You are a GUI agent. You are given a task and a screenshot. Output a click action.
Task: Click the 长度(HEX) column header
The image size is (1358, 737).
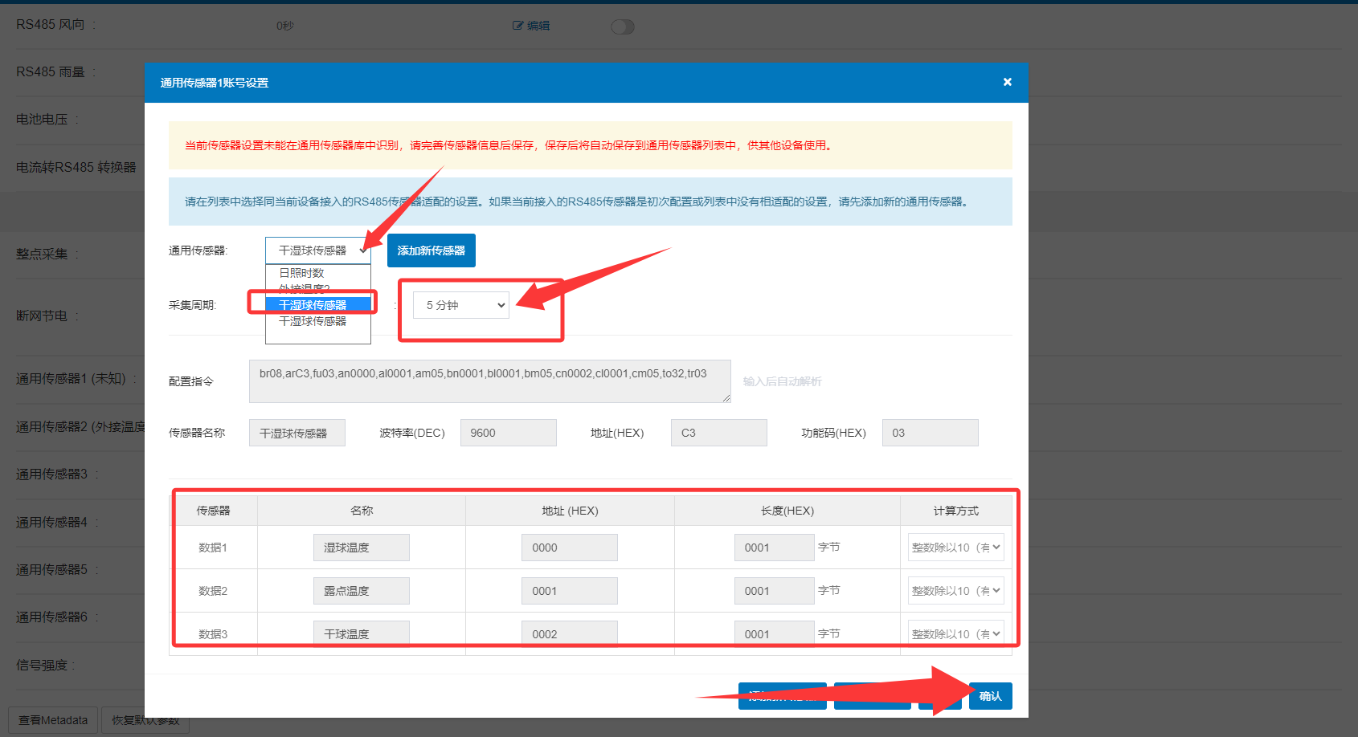[787, 511]
